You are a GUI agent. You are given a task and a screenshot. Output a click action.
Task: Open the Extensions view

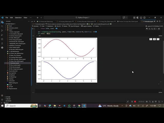(x=2, y=39)
